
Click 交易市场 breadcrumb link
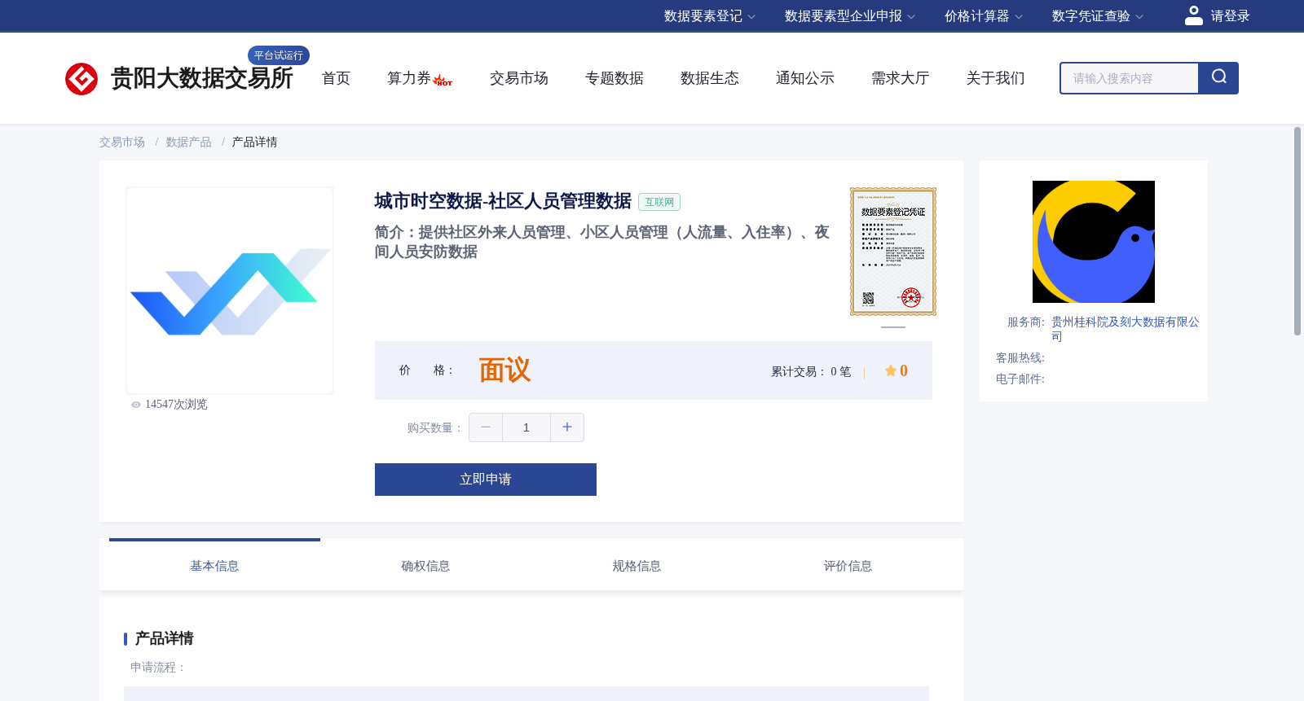[x=122, y=142]
